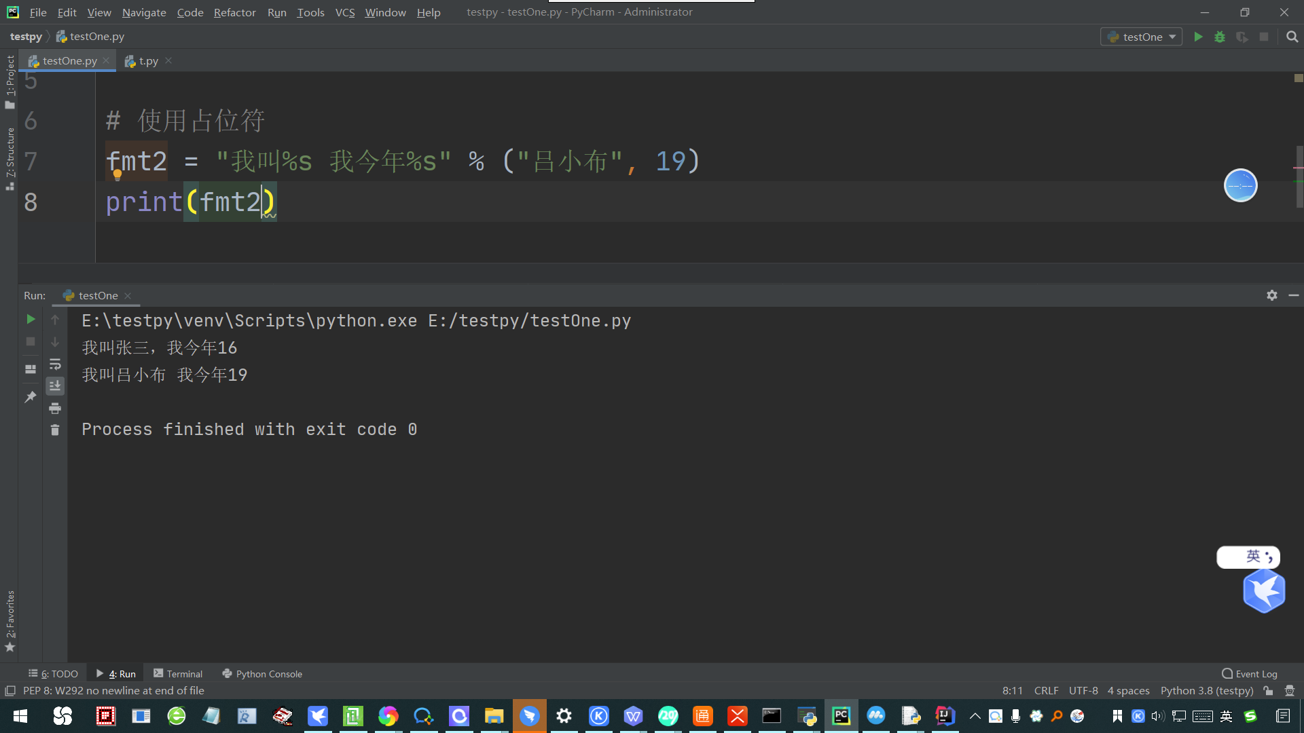Open the Python 3.8 (testpy) interpreter selector
The height and width of the screenshot is (733, 1304).
click(x=1206, y=690)
